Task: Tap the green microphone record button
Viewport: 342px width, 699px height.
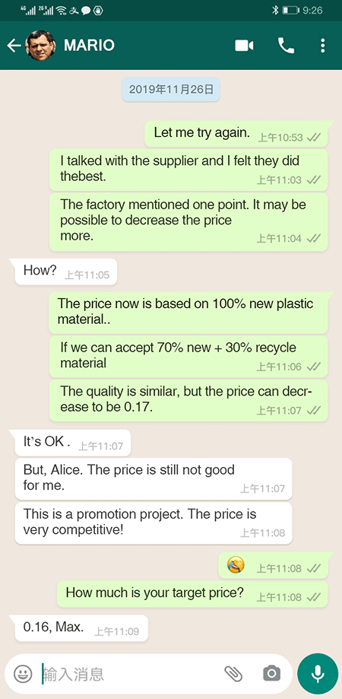Action: [318, 674]
